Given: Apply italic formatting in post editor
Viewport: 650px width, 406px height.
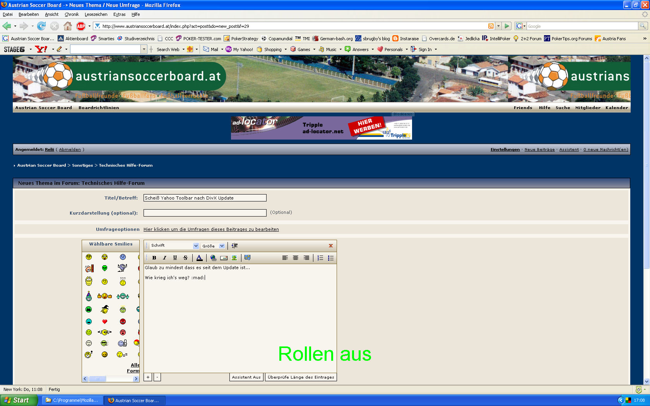Looking at the screenshot, I should coord(164,258).
